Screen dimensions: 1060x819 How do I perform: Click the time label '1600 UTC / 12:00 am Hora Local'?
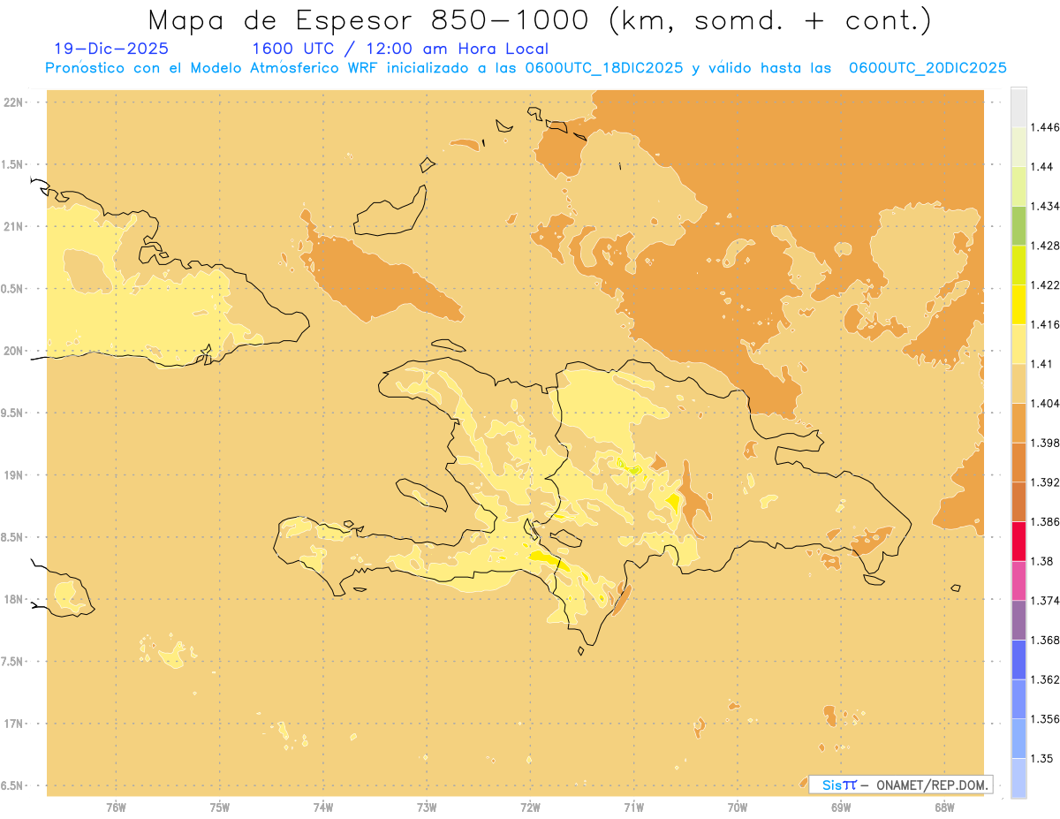[400, 49]
